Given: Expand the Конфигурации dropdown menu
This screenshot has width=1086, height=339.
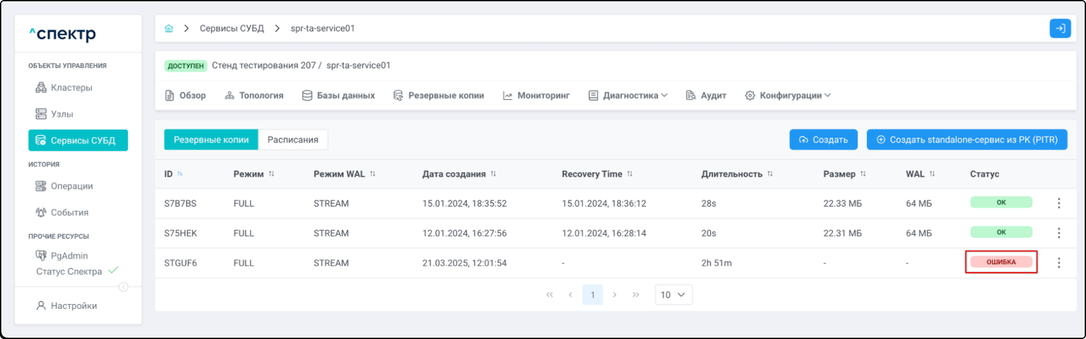Looking at the screenshot, I should (788, 96).
